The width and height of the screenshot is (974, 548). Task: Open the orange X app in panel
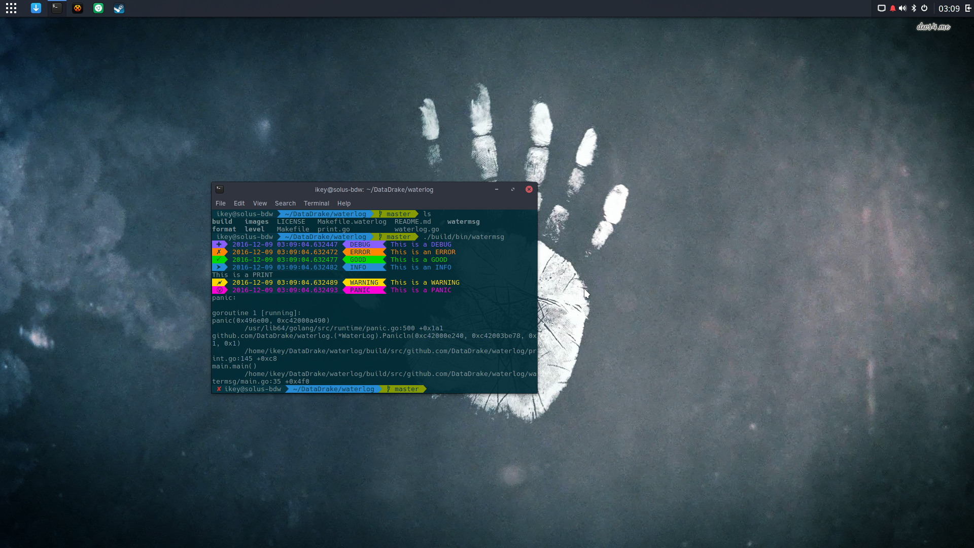click(78, 8)
